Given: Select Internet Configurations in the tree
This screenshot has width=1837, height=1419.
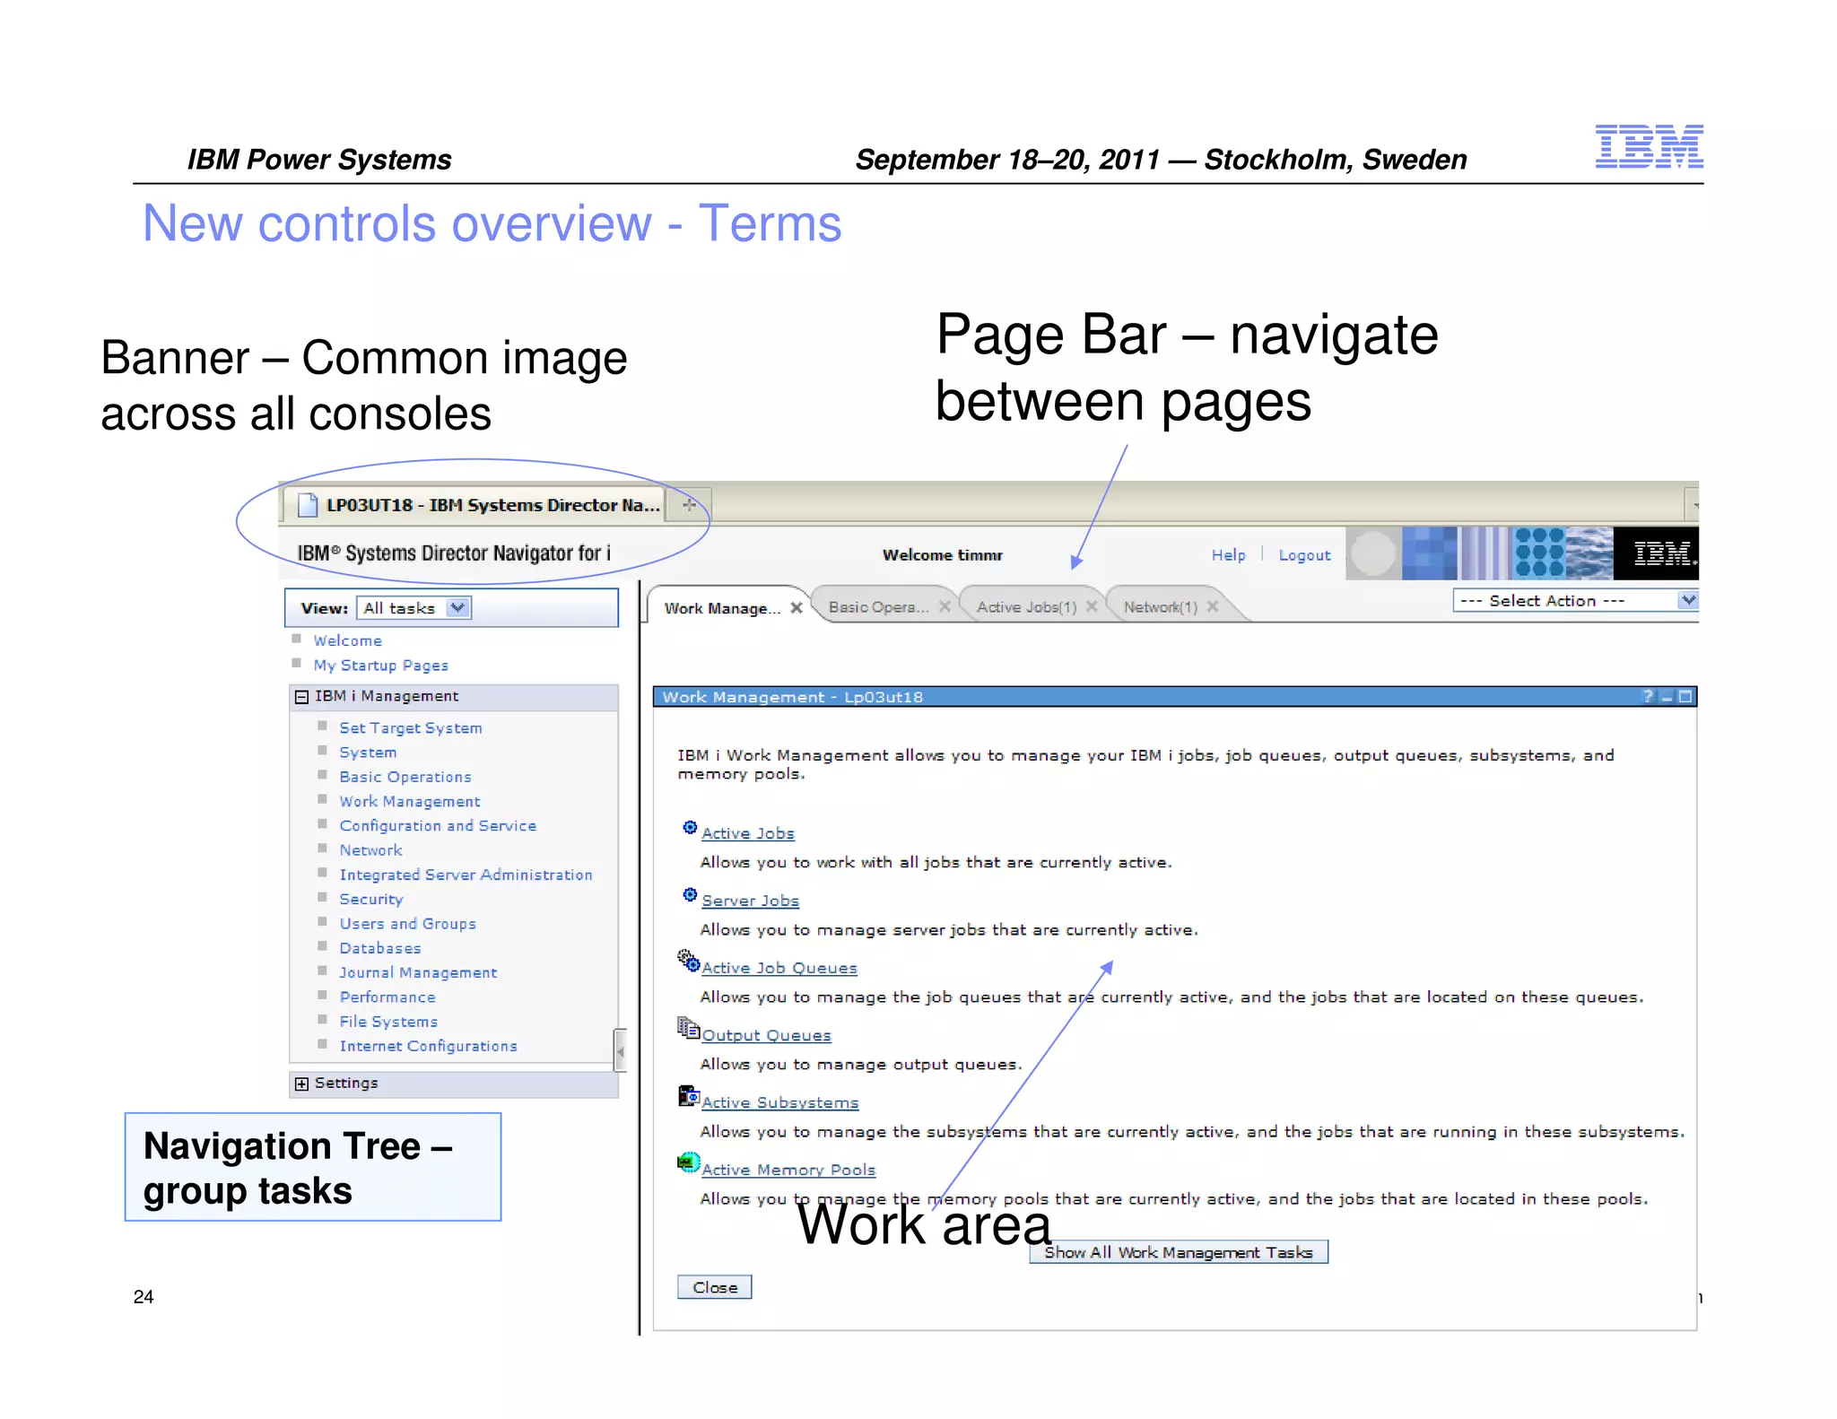Looking at the screenshot, I should pos(428,1046).
